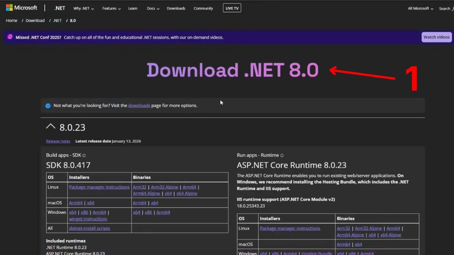Download ASP.NET Runtime Linux Arm64 Alpine binary

point(350,235)
